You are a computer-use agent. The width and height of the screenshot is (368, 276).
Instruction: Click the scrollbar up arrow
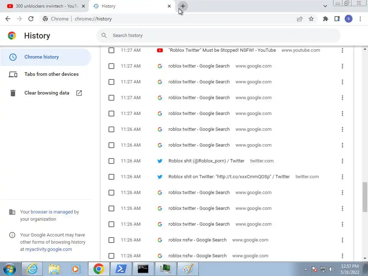point(365,49)
